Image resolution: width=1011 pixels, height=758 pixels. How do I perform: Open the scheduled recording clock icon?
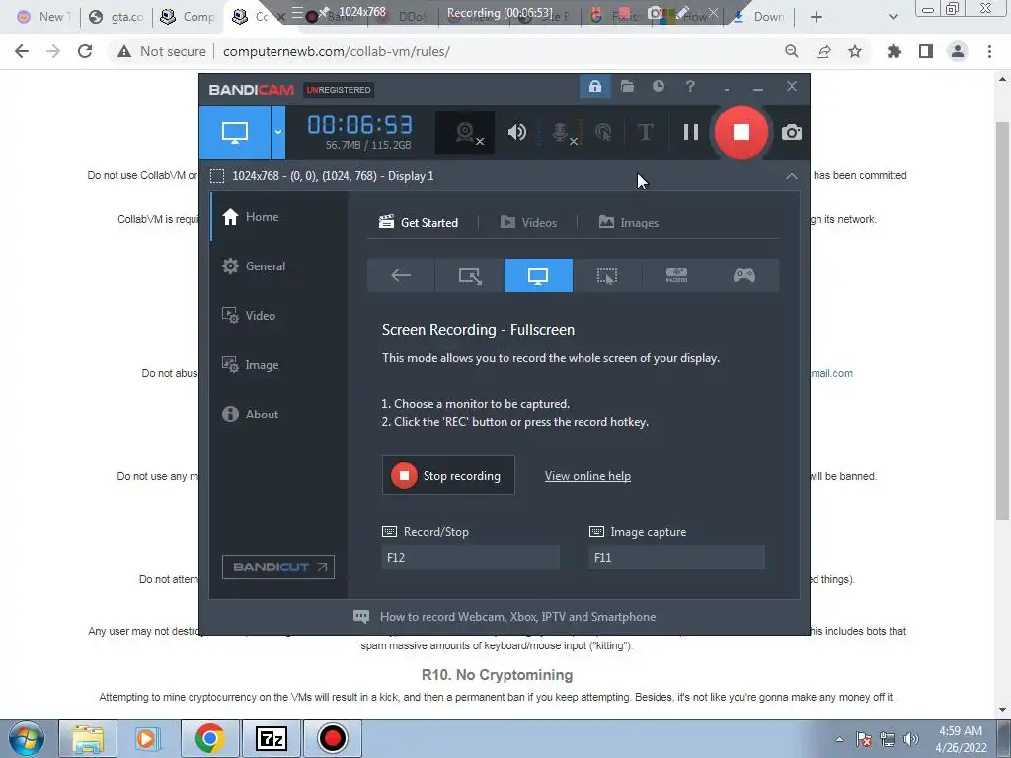pyautogui.click(x=659, y=87)
